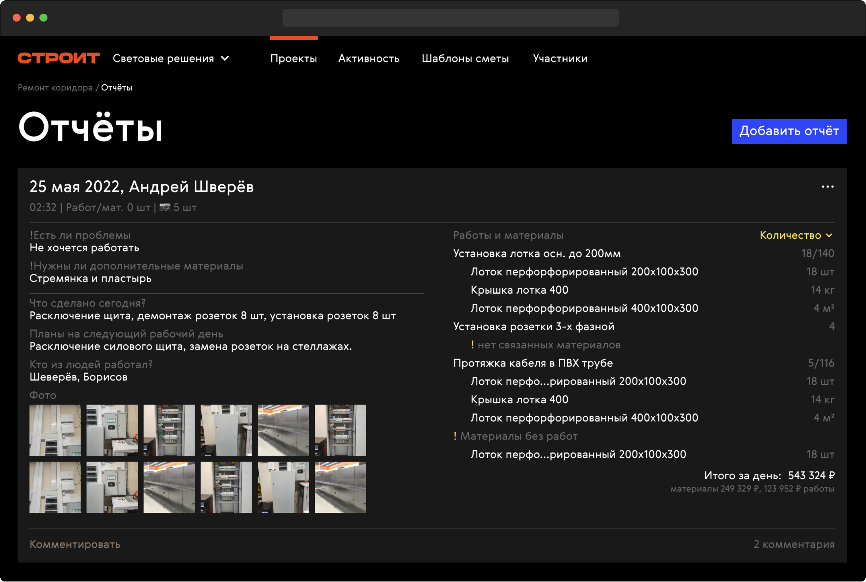Open the three-dot report options menu
This screenshot has width=866, height=582.
click(828, 187)
